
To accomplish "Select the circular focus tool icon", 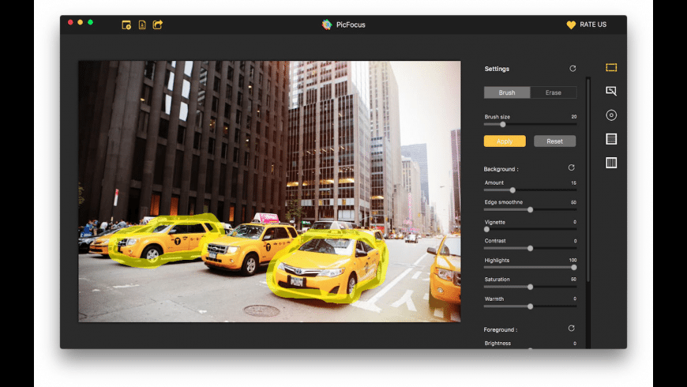I will pos(611,115).
